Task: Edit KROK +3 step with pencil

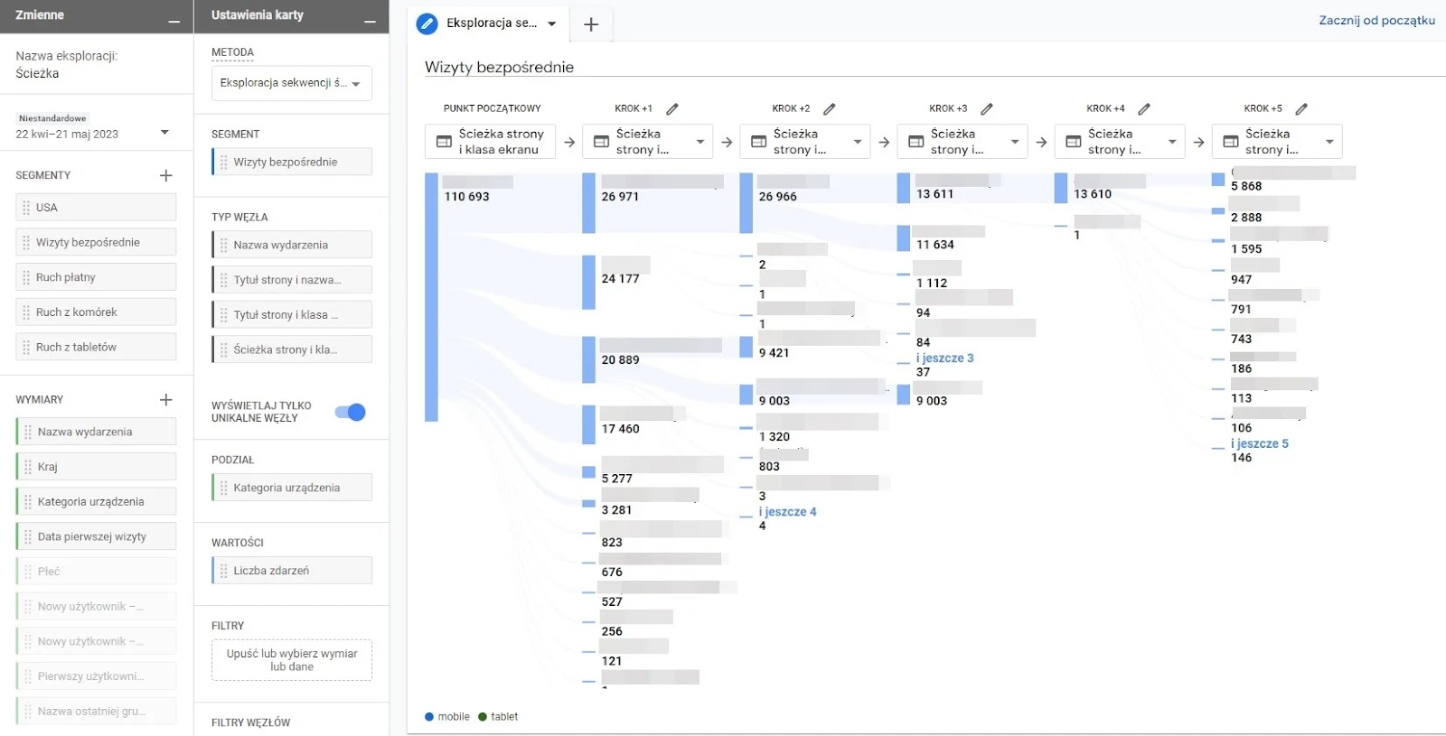Action: [987, 108]
